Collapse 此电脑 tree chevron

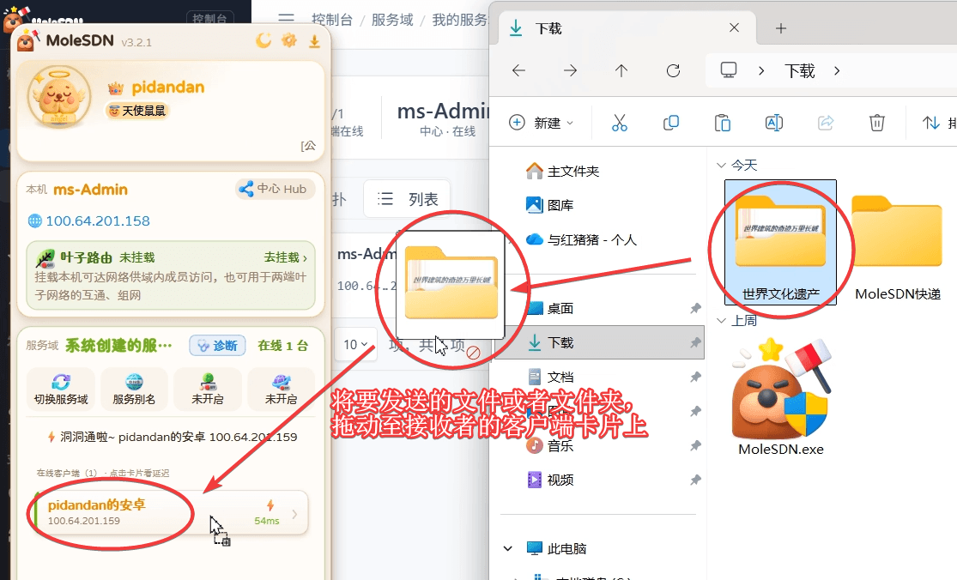[x=508, y=548]
